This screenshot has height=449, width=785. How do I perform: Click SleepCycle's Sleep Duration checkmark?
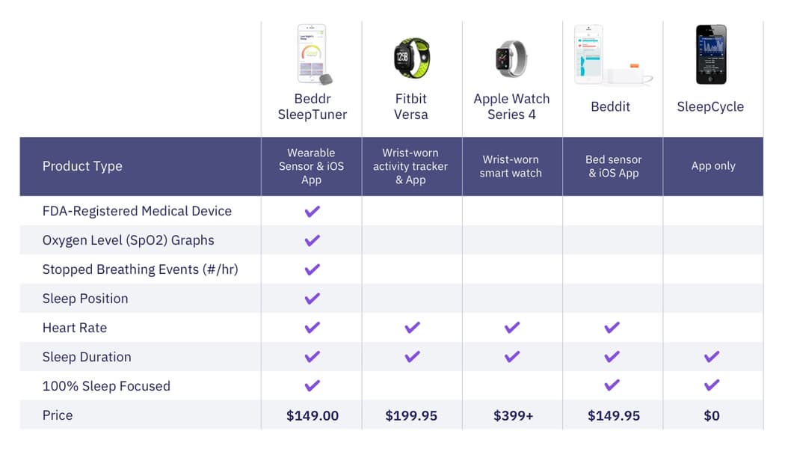[712, 357]
